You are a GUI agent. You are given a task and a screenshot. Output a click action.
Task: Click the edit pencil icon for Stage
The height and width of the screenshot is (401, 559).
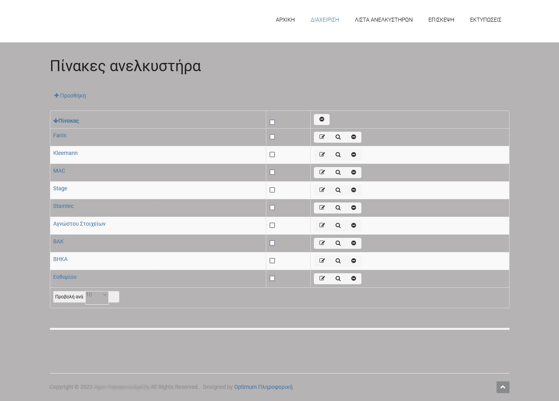[x=322, y=190]
